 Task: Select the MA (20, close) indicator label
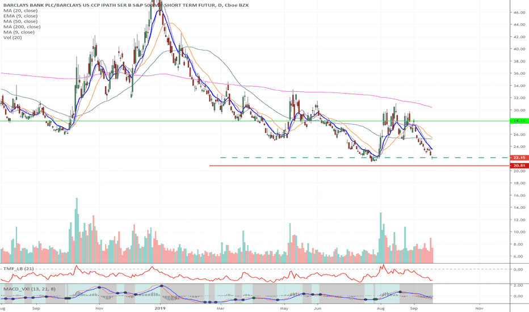(20, 10)
